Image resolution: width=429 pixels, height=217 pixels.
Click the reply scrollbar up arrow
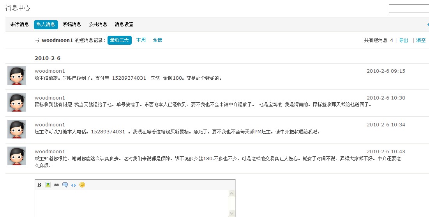(x=231, y=194)
